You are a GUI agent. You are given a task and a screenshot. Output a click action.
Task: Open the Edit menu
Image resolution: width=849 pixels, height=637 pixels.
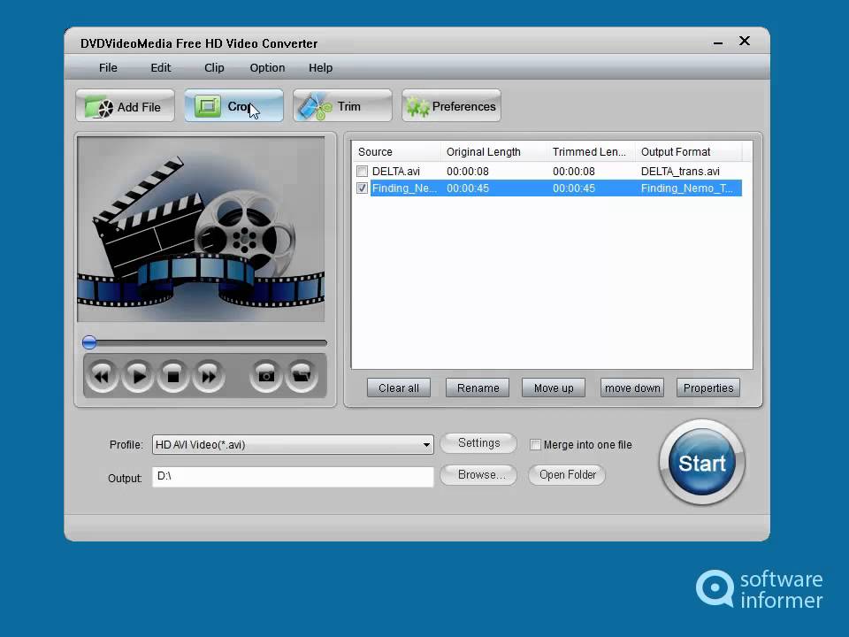click(161, 68)
